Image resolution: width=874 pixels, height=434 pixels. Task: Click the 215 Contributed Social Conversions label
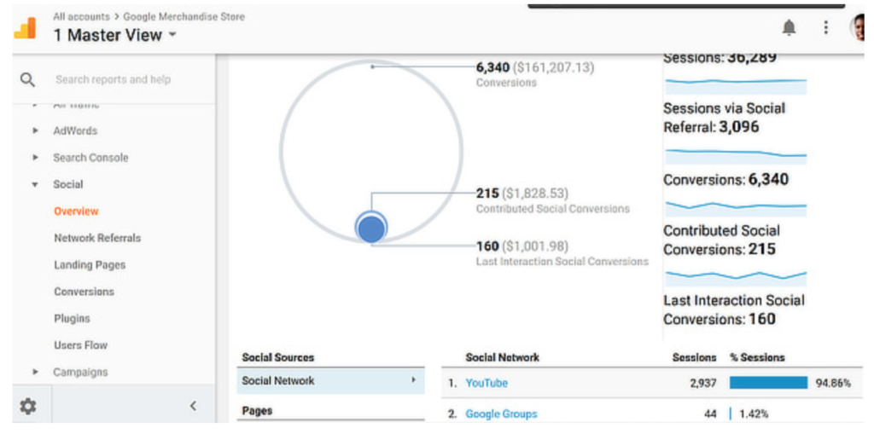pos(553,200)
